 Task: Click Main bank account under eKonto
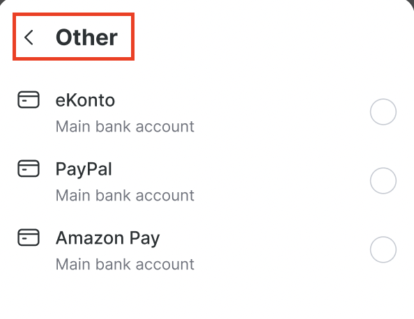pyautogui.click(x=125, y=126)
